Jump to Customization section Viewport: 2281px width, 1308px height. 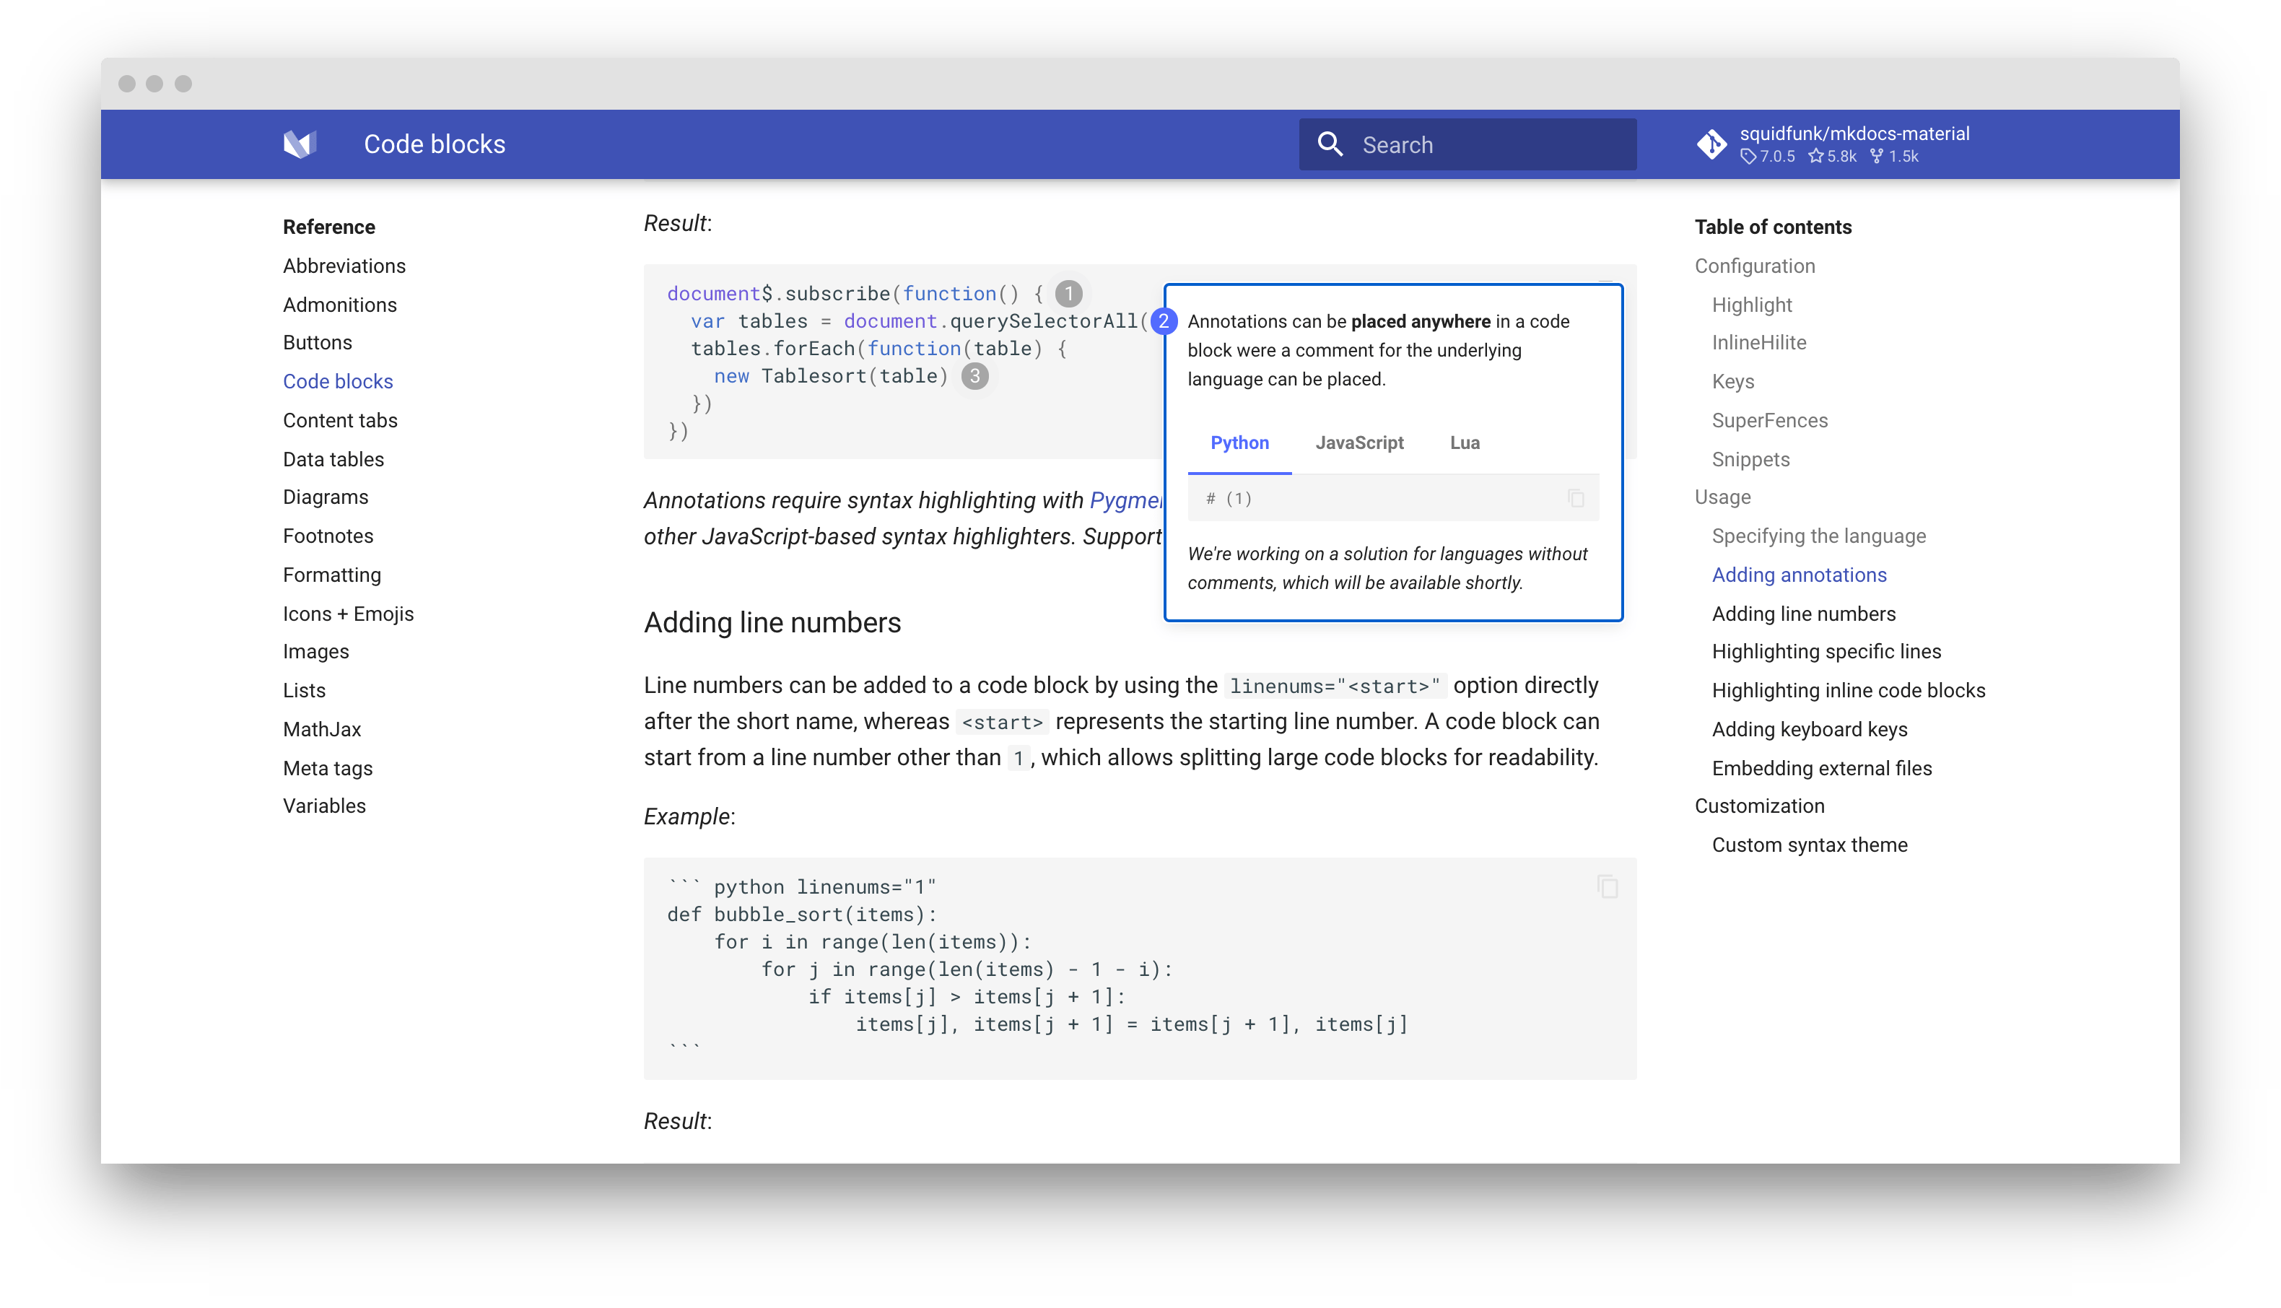[1759, 806]
